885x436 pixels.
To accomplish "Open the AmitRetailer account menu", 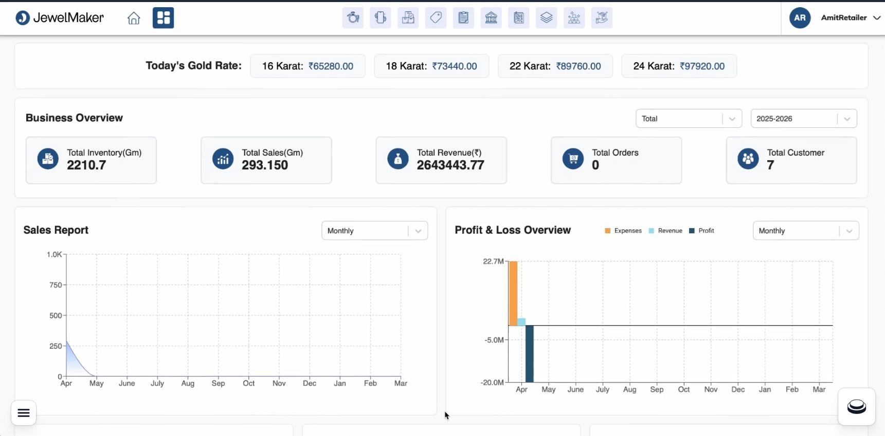I will (x=843, y=18).
